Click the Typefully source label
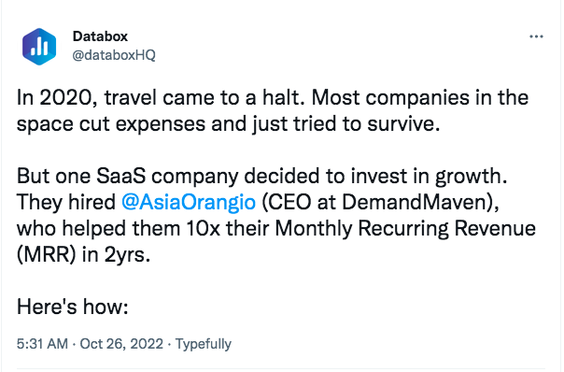 (x=204, y=344)
